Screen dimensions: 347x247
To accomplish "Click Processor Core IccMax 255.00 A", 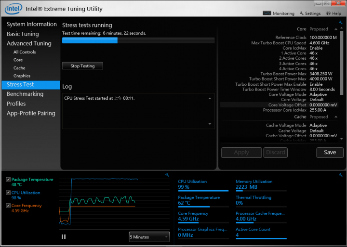I will click(x=318, y=110).
